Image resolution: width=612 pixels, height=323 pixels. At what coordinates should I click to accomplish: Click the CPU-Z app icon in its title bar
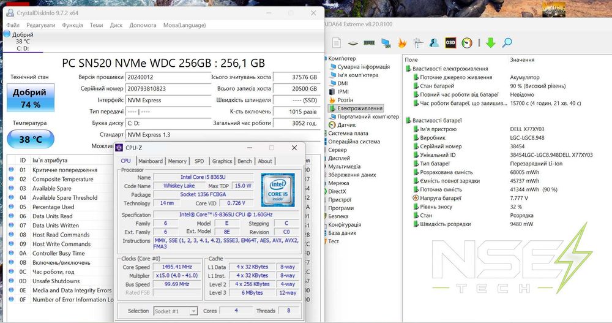119,148
